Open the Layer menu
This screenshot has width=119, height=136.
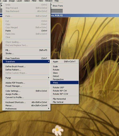[x=19, y=1]
